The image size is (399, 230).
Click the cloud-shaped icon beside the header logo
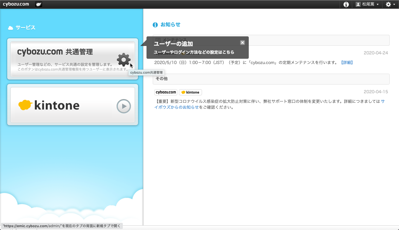tap(39, 4)
